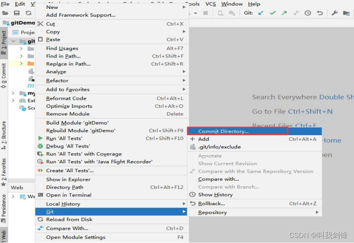Screen dimensions: 354x243
Task: Open the Edit menu
Action: (x=20, y=4)
